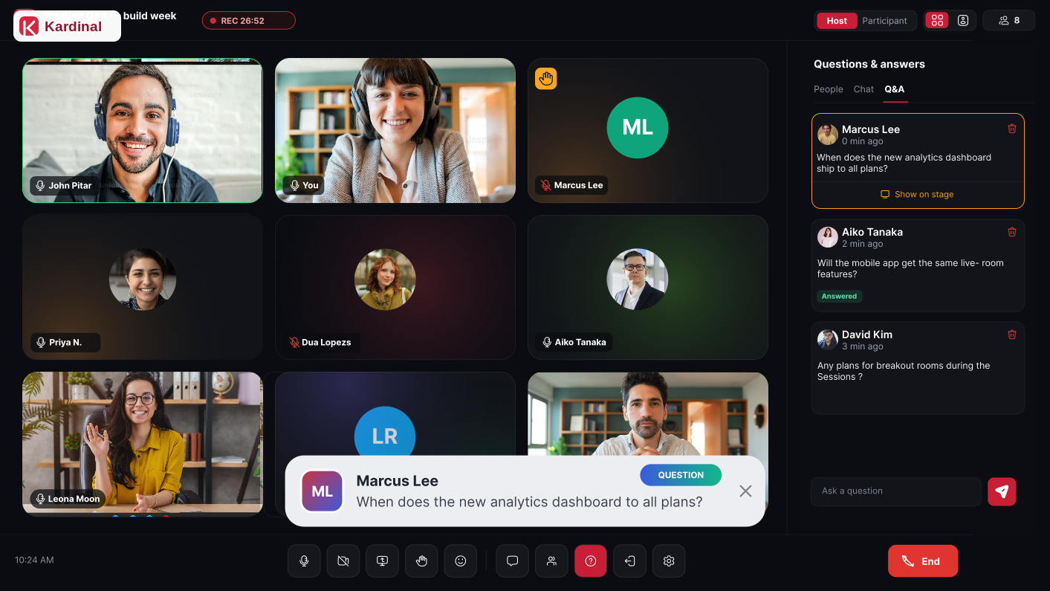Select Leona Moon's video tile

[x=143, y=444]
